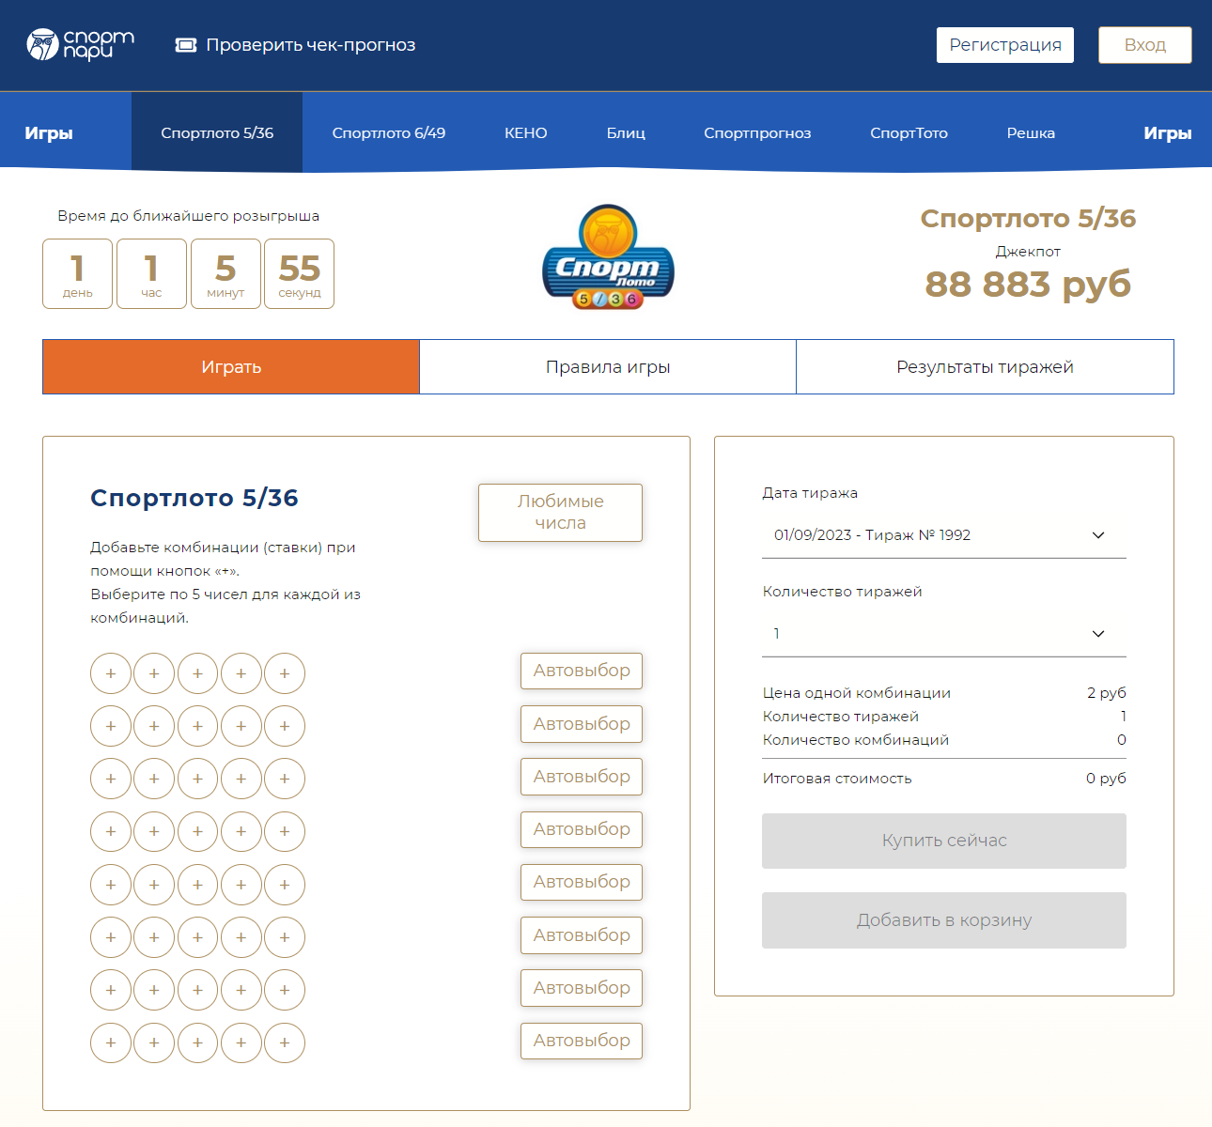Open the Правила игры tab
The width and height of the screenshot is (1212, 1127).
coord(608,367)
